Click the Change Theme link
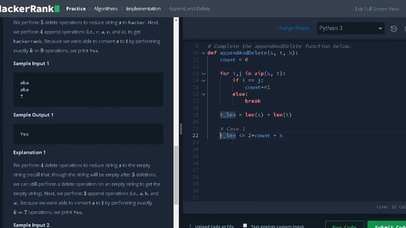Image resolution: width=406 pixels, height=228 pixels. pyautogui.click(x=293, y=28)
